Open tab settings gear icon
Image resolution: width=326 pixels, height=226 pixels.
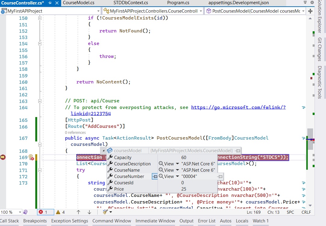point(312,2)
